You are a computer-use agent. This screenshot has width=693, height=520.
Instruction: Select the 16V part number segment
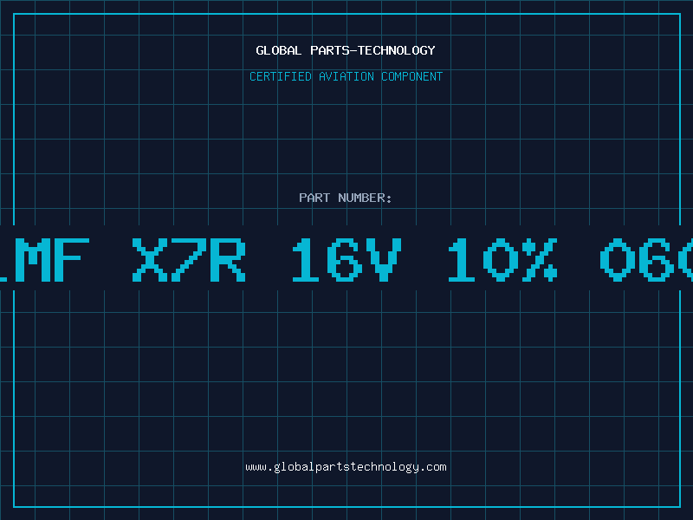point(346,259)
